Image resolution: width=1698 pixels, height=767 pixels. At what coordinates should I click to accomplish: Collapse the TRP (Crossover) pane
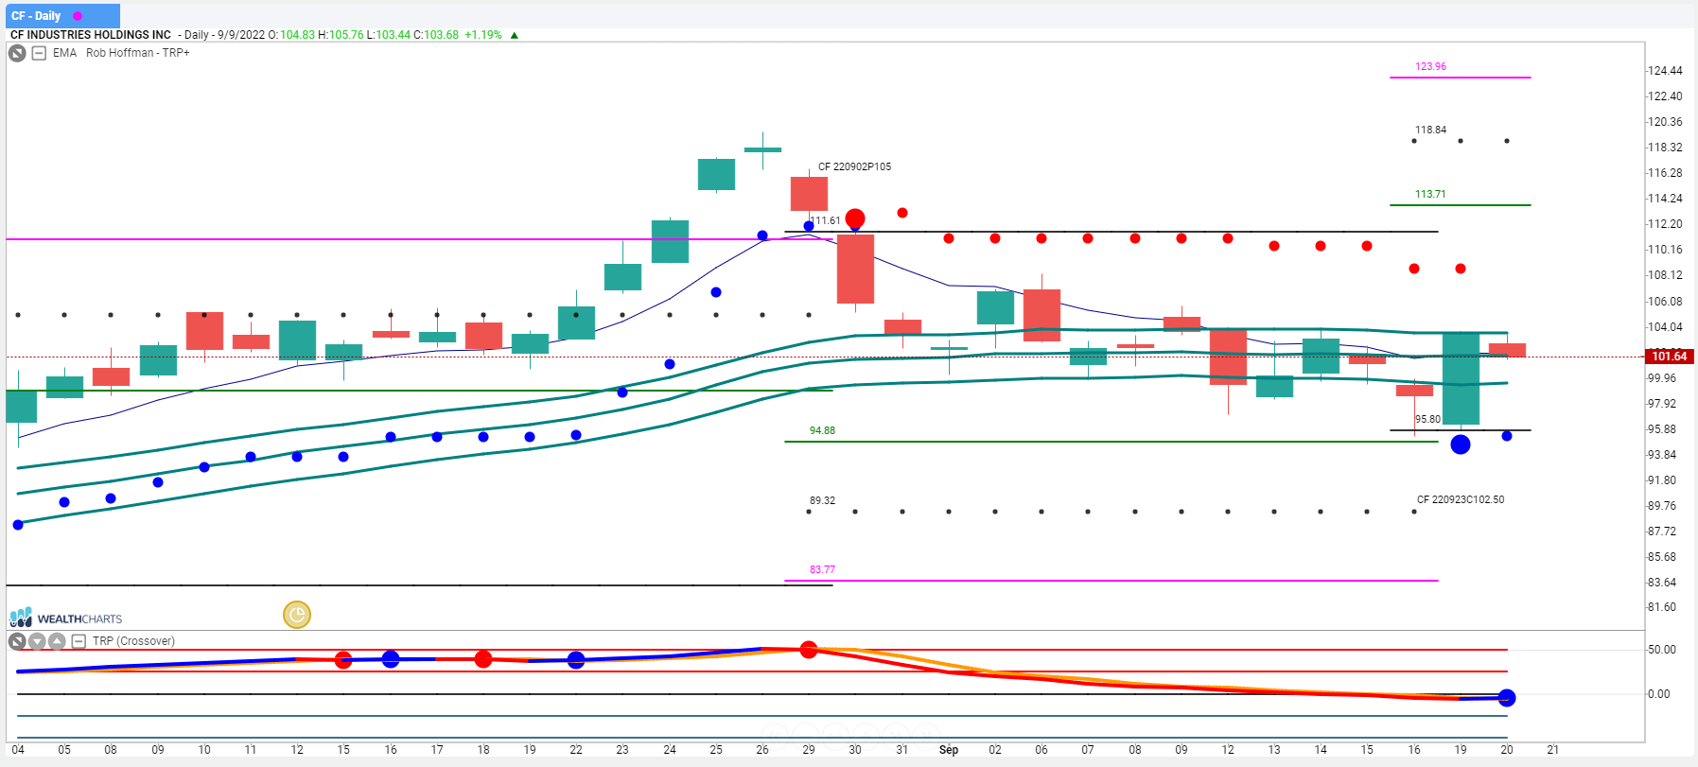coord(79,641)
